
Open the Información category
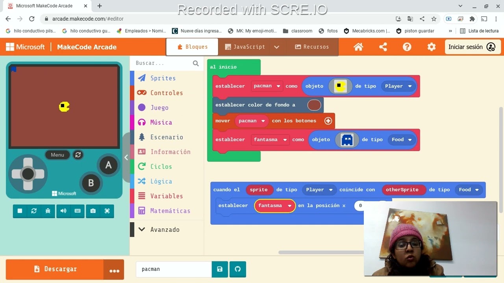coord(170,152)
